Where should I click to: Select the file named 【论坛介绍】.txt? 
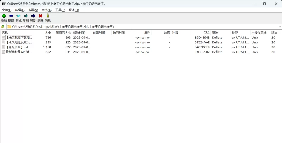tap(17, 47)
